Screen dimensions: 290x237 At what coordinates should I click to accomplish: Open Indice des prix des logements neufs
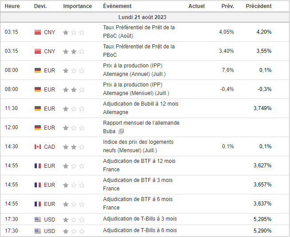138,142
